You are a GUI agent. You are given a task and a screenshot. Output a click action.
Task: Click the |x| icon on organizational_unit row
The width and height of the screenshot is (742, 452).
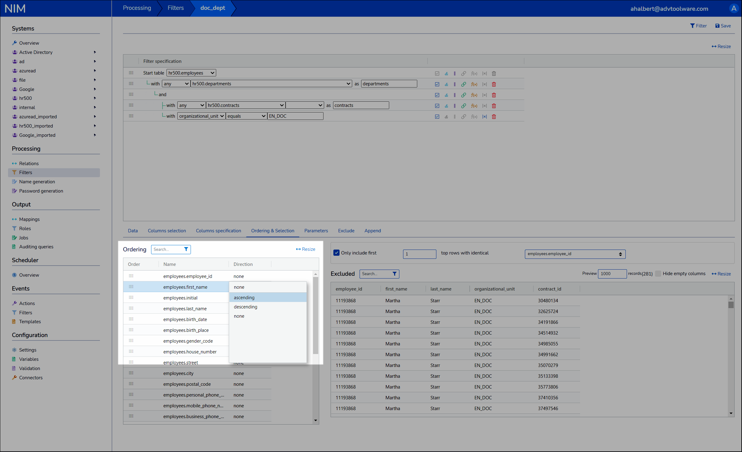point(484,117)
